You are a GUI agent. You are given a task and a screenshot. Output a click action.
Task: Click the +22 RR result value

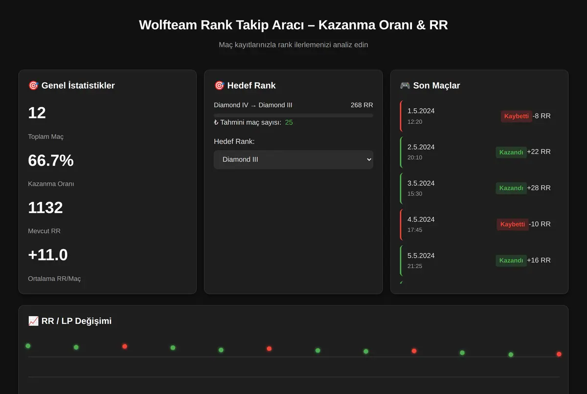pos(539,152)
